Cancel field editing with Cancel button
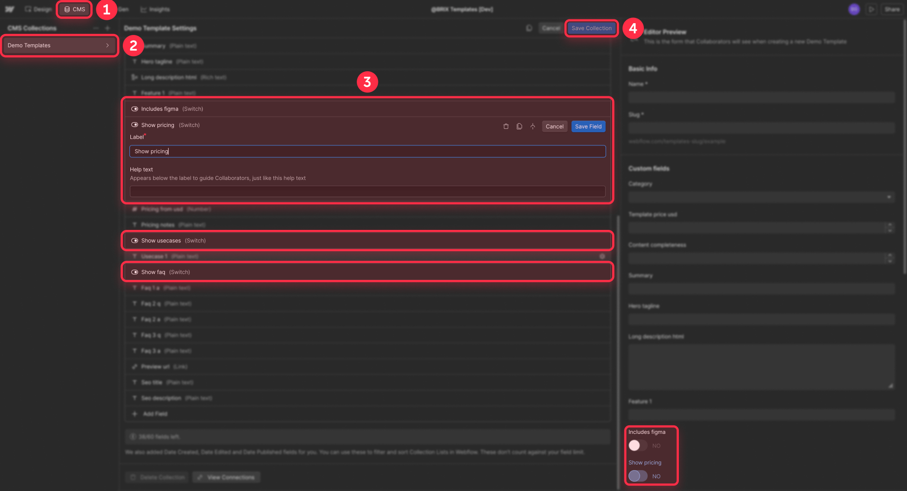The image size is (907, 491). click(x=554, y=126)
